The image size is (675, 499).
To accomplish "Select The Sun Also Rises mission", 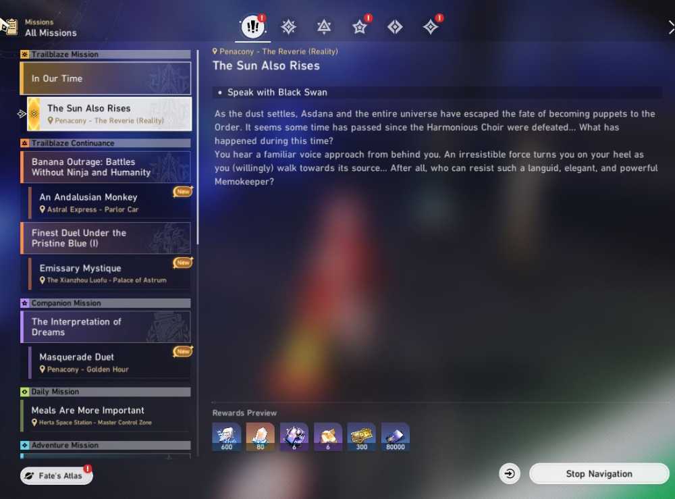I will [x=109, y=113].
